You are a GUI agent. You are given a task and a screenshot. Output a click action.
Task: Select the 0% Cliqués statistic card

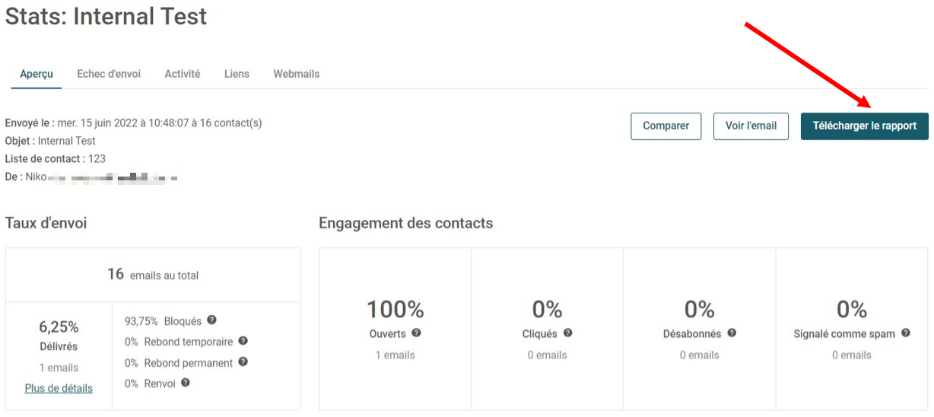tap(548, 329)
